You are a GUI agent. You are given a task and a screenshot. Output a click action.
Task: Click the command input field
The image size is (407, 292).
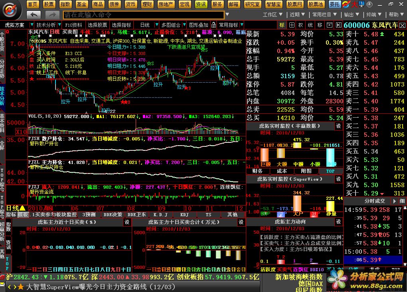pos(144,15)
